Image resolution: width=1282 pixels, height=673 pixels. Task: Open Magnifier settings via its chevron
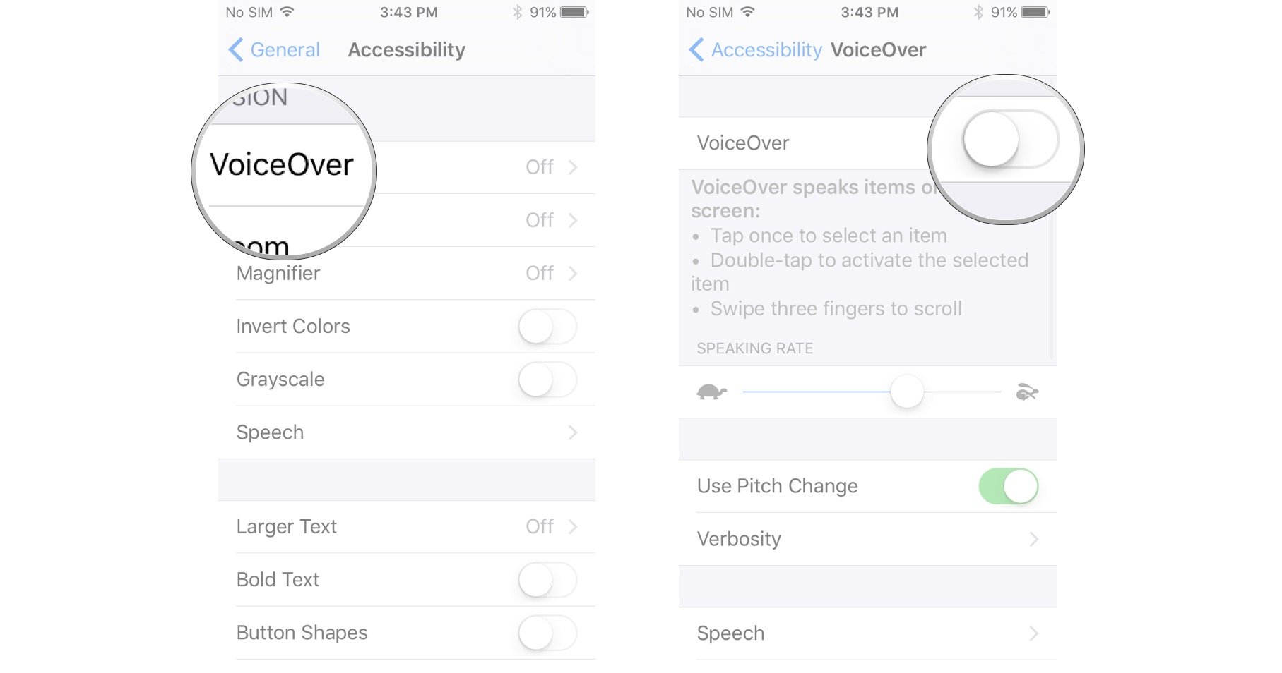pyautogui.click(x=573, y=273)
